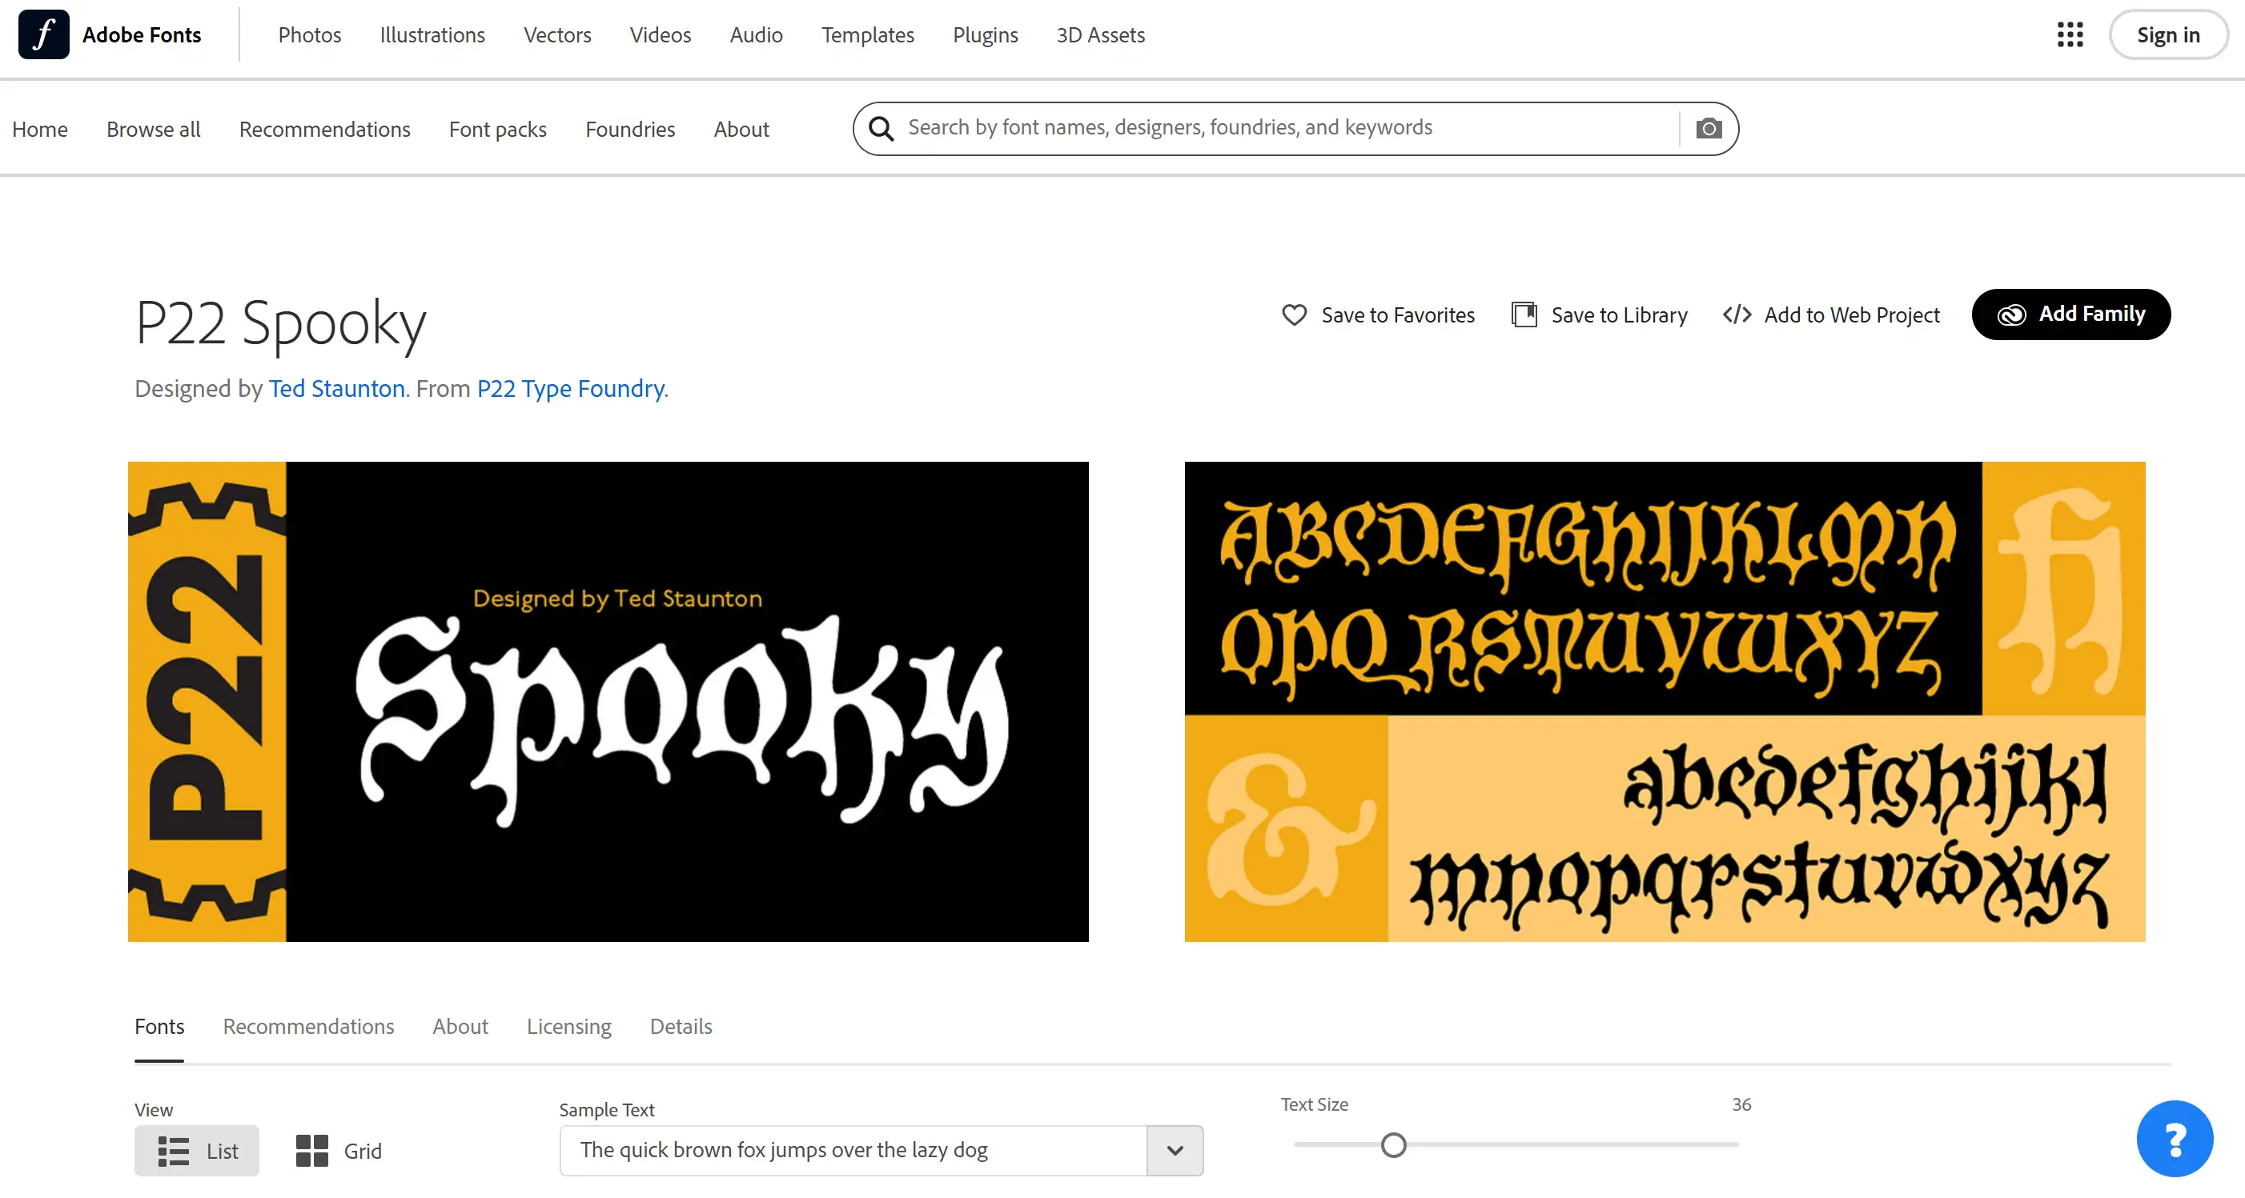Open the Fonts tab

point(159,1027)
